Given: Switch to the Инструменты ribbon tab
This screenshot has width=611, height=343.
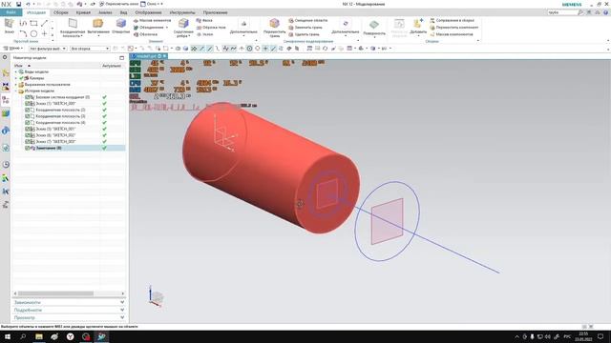Looking at the screenshot, I should (x=182, y=12).
